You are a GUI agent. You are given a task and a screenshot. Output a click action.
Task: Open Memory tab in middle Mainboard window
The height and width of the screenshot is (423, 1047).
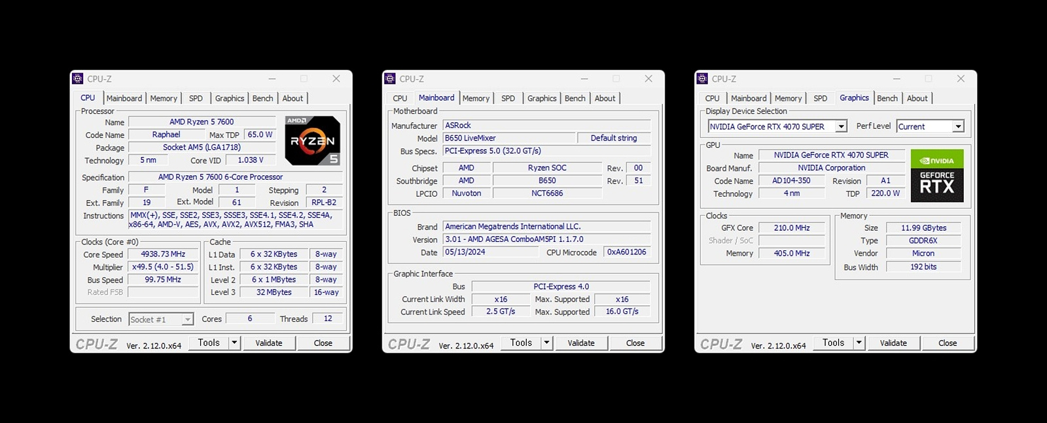pyautogui.click(x=476, y=98)
